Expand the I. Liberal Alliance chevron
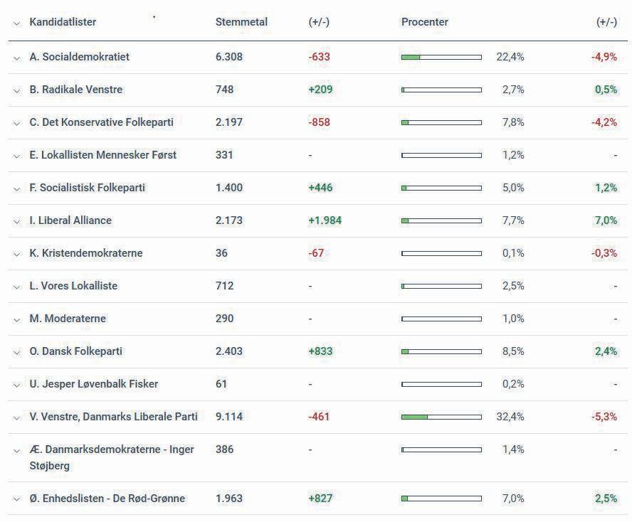 [x=16, y=221]
